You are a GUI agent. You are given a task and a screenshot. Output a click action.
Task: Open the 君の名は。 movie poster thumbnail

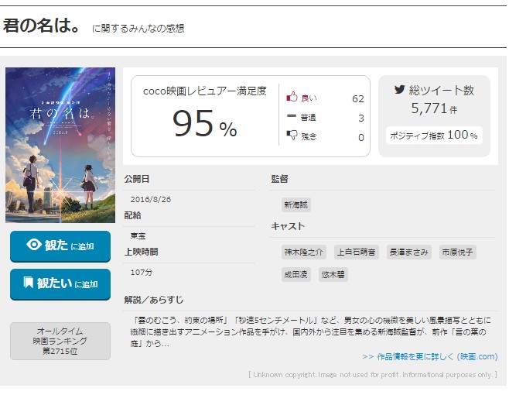point(60,145)
